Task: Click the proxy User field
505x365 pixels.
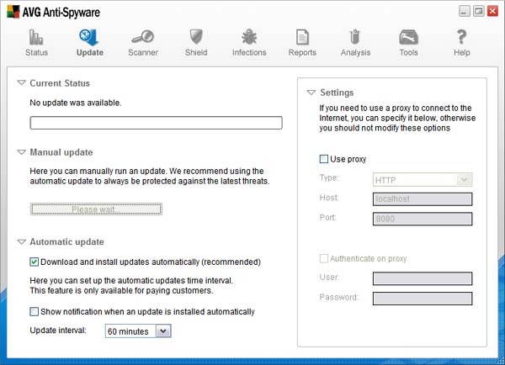Action: coord(423,278)
